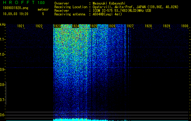Image resolution: width=191 pixels, height=121 pixels.
Task: Click the Ogata-vill. Akita-Pref. JAPAN location text
Action: point(135,7)
